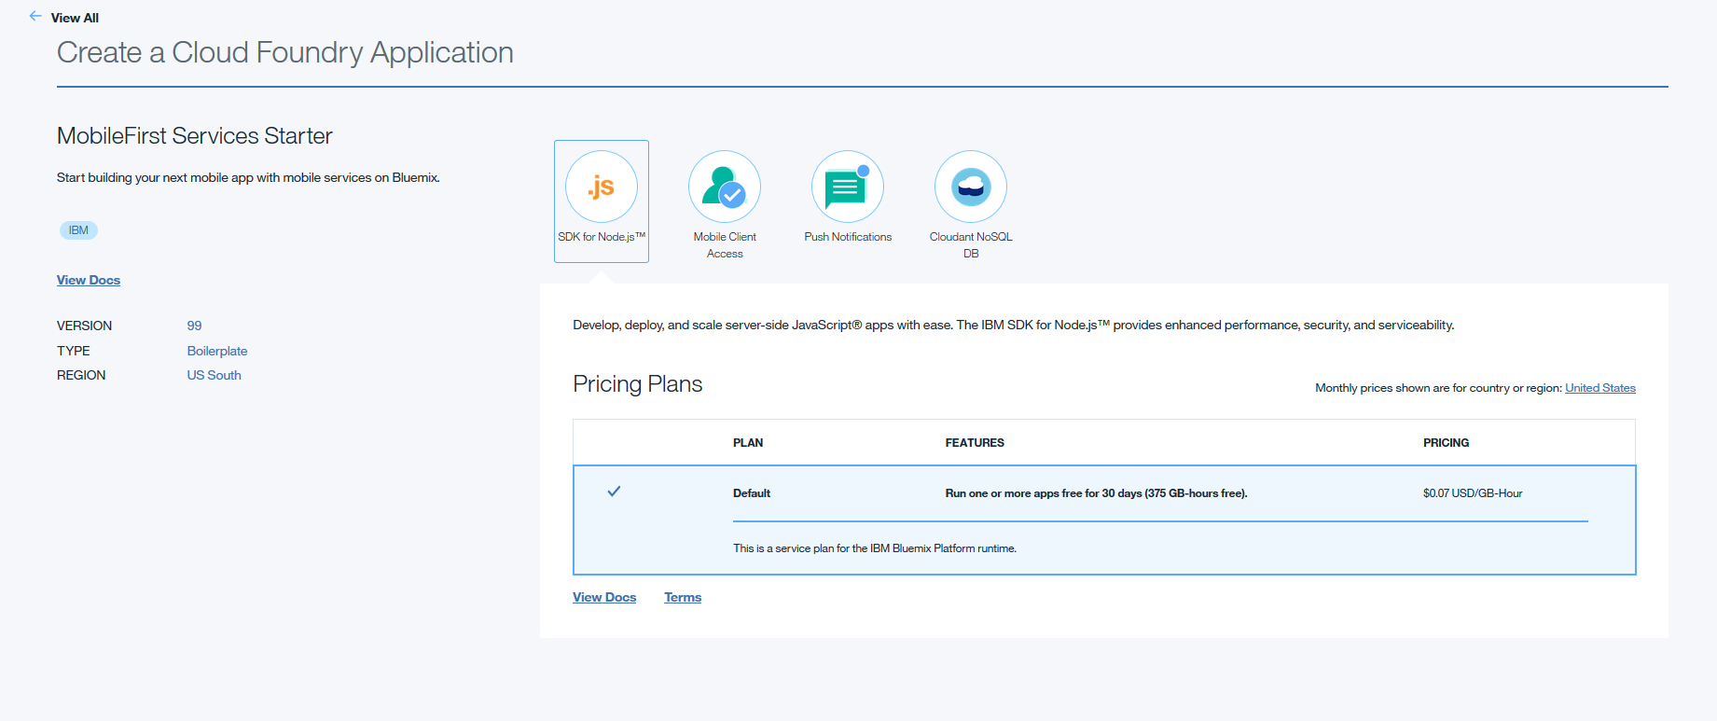The width and height of the screenshot is (1717, 721).
Task: Click the IBM provider tag
Action: coord(78,230)
